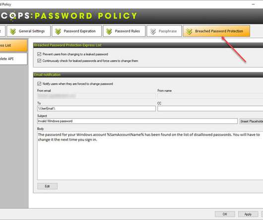
Task: Select the Breached Password Protection tab
Action: pyautogui.click(x=216, y=31)
